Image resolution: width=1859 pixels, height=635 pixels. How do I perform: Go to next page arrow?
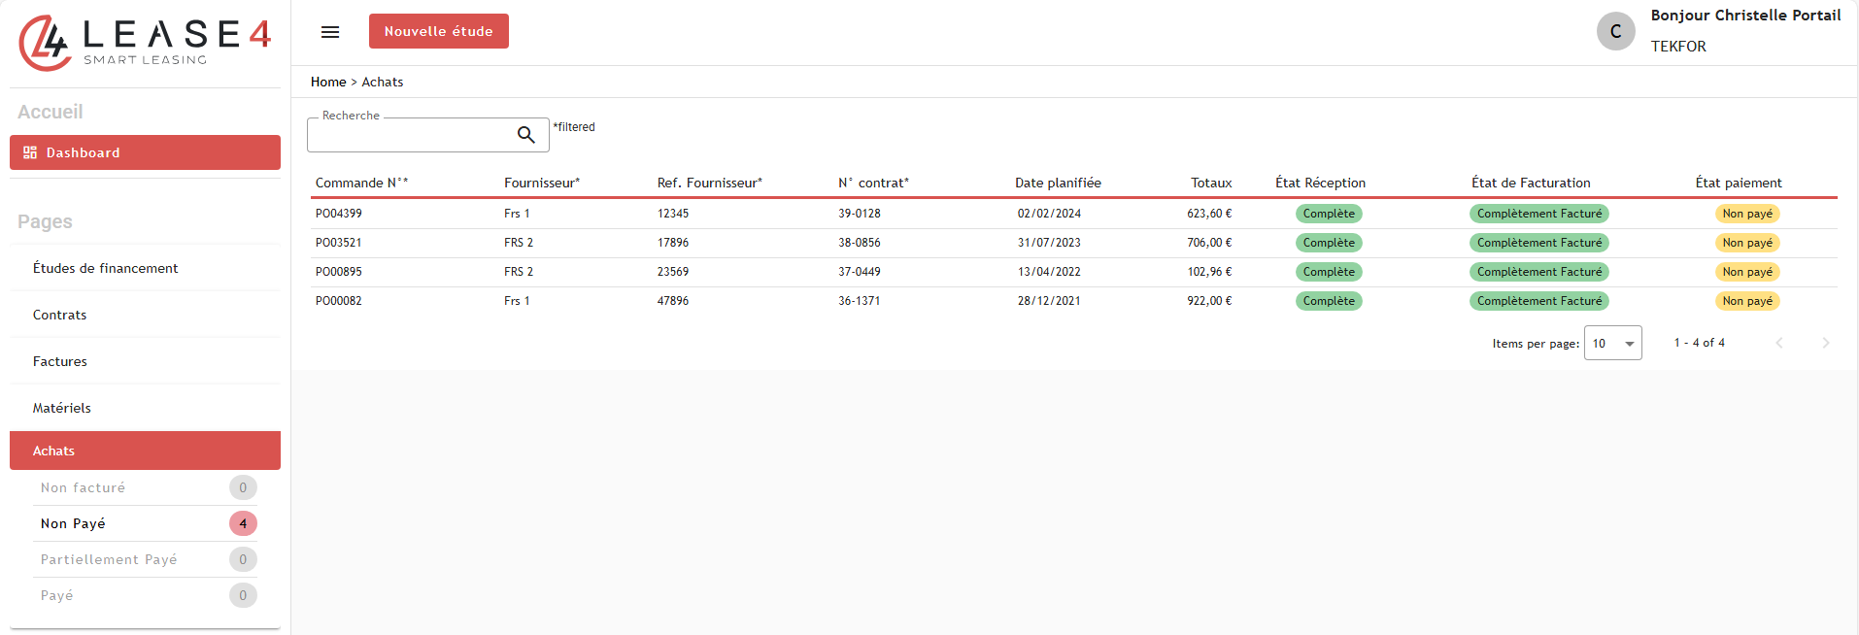(x=1825, y=343)
